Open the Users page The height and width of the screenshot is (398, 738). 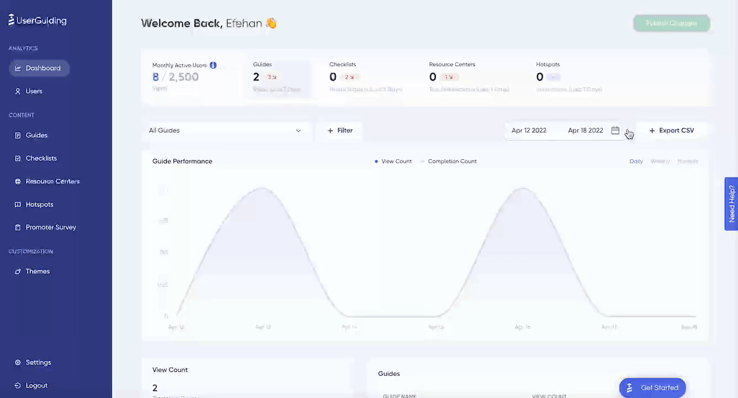click(34, 91)
